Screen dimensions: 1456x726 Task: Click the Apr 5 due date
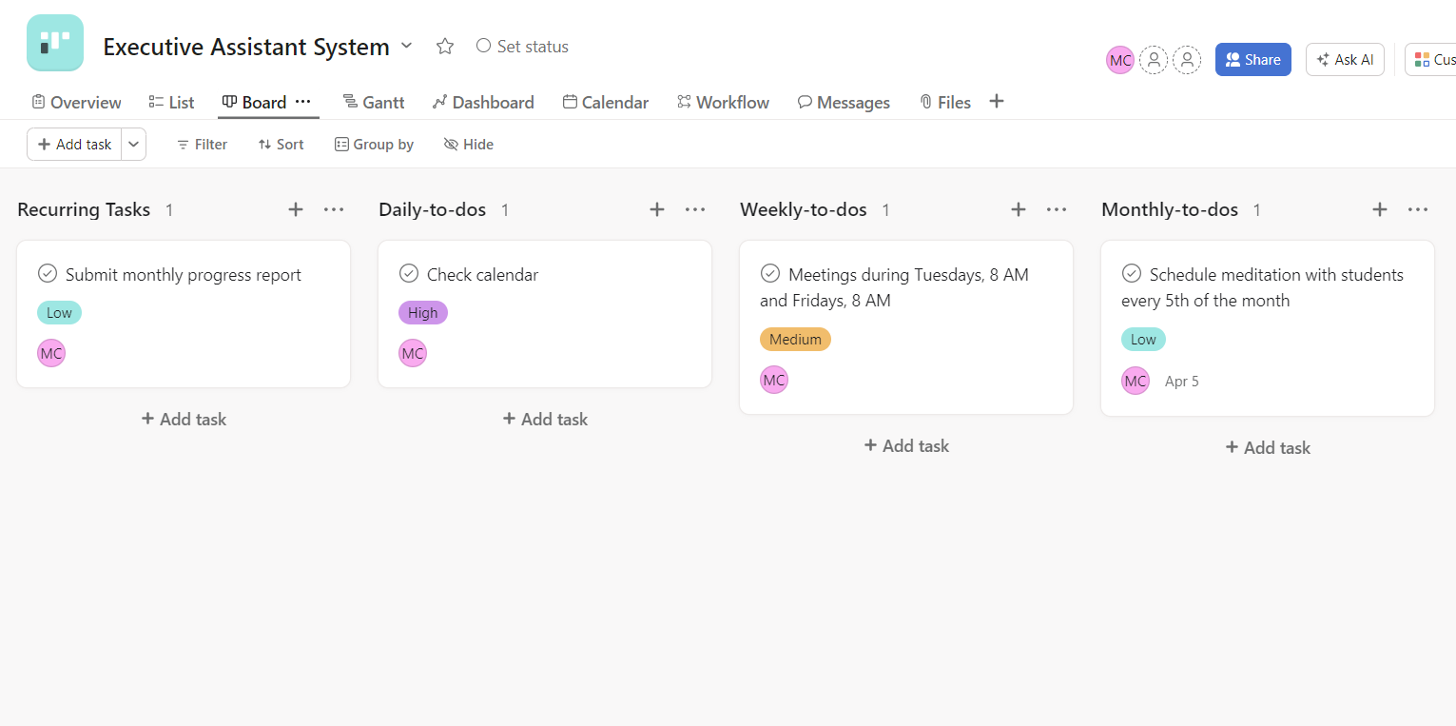[1182, 382]
